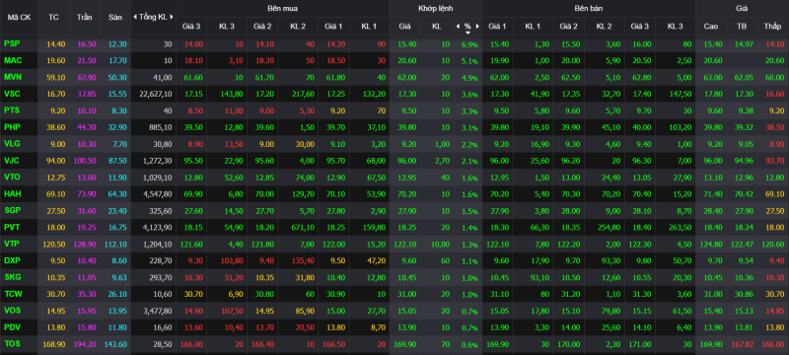Click the 143.60 floor price in TOS row
The height and width of the screenshot is (355, 789).
click(115, 343)
